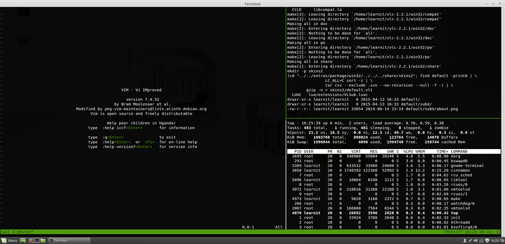This screenshot has width=505, height=244.
Task: Maximize the Terminal window
Action: tap(493, 3)
